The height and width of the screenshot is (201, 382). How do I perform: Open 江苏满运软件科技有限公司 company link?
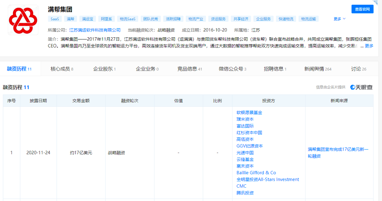click(95, 30)
